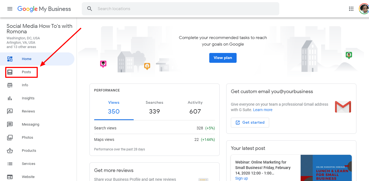
Task: Switch to the Searches performance tab
Action: pyautogui.click(x=154, y=108)
